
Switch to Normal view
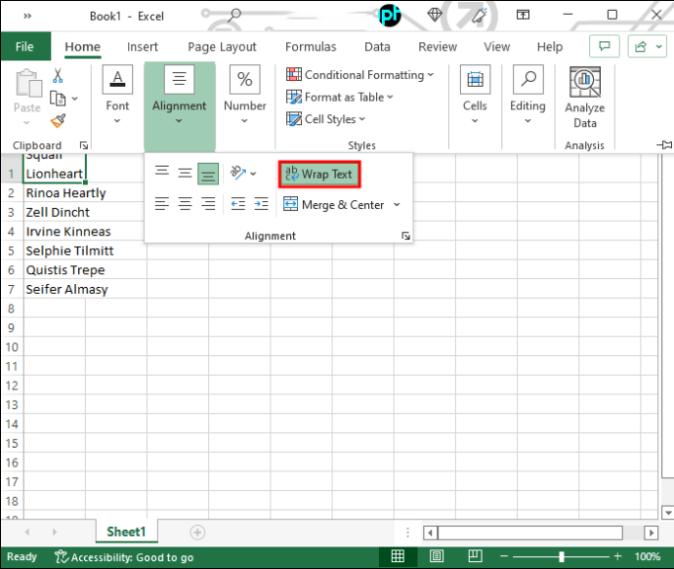(x=398, y=556)
